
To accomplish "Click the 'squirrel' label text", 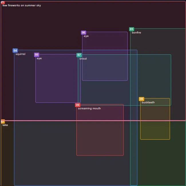I will click(20, 54).
